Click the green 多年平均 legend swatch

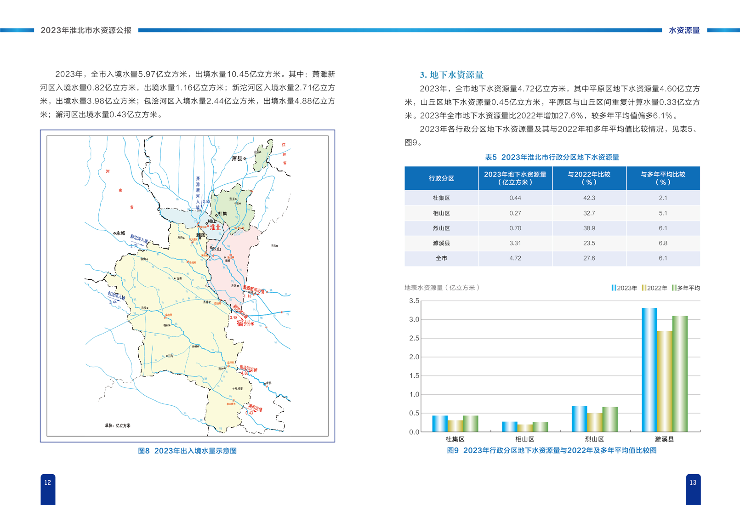pyautogui.click(x=674, y=288)
